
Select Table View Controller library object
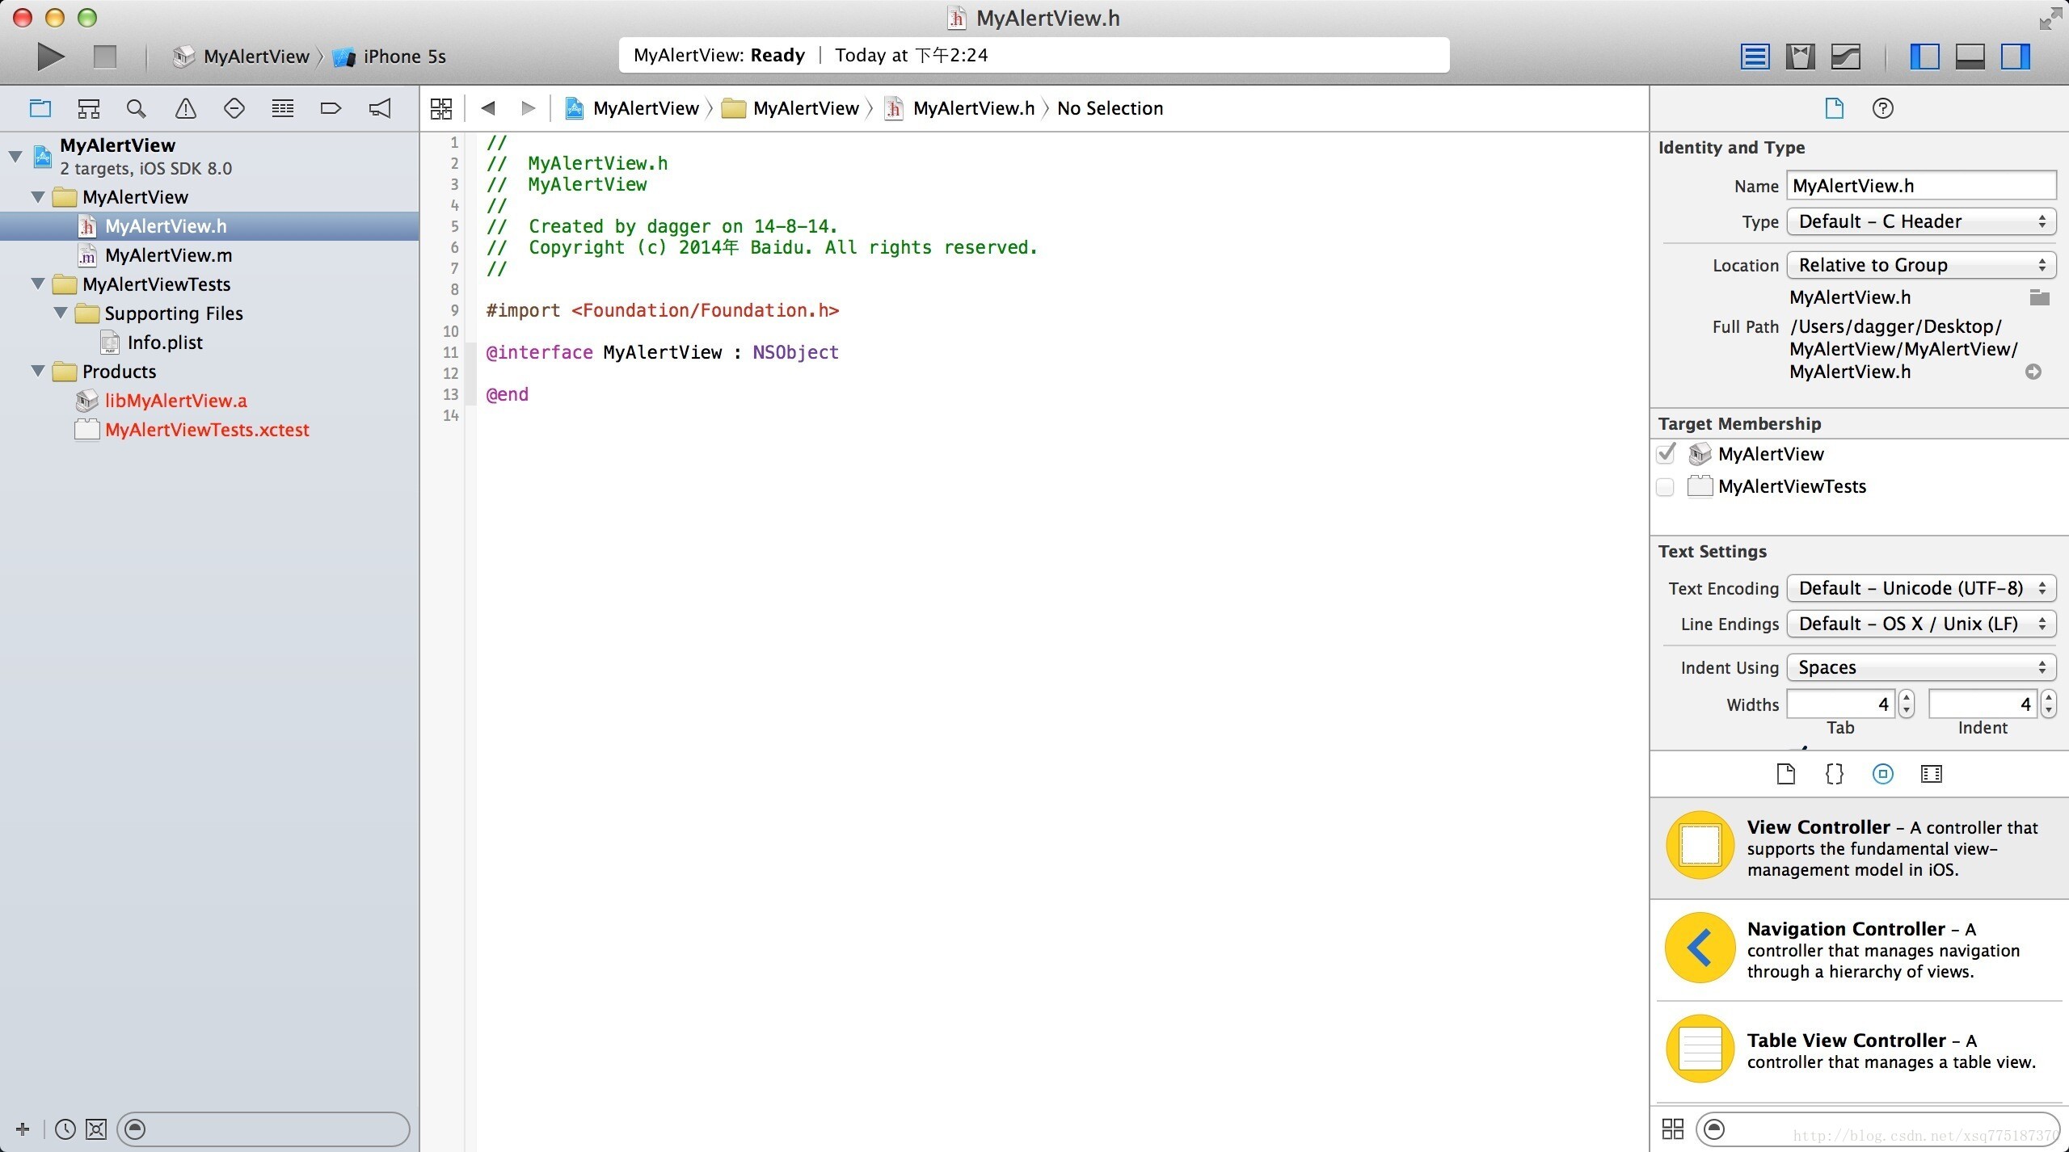[1859, 1050]
